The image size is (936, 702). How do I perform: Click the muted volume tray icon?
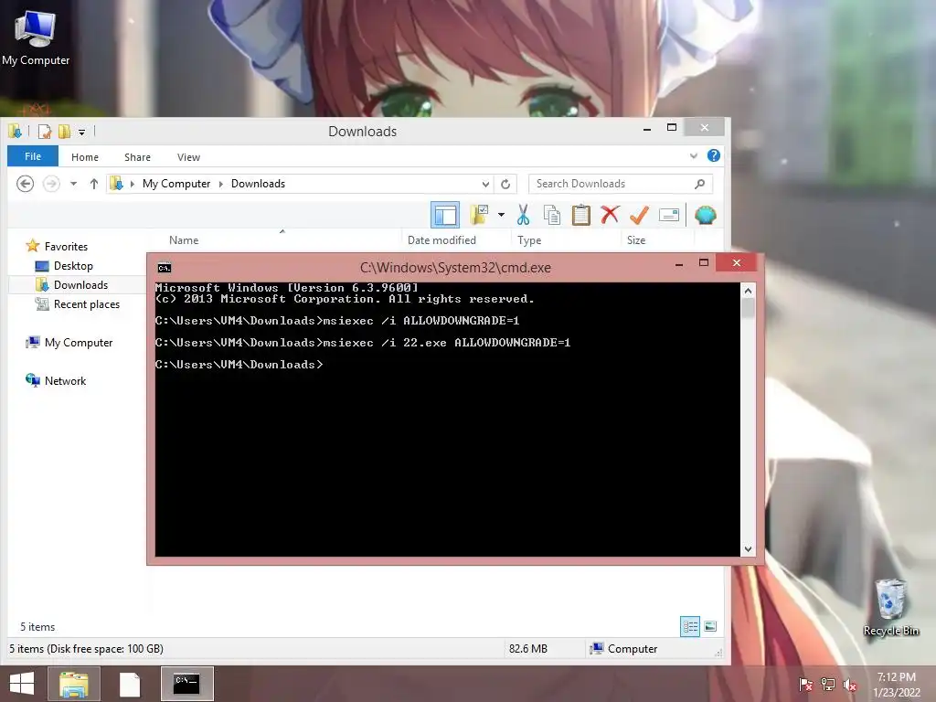point(850,685)
